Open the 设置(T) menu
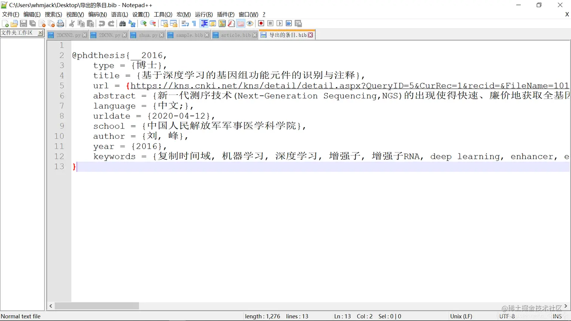 tap(141, 14)
